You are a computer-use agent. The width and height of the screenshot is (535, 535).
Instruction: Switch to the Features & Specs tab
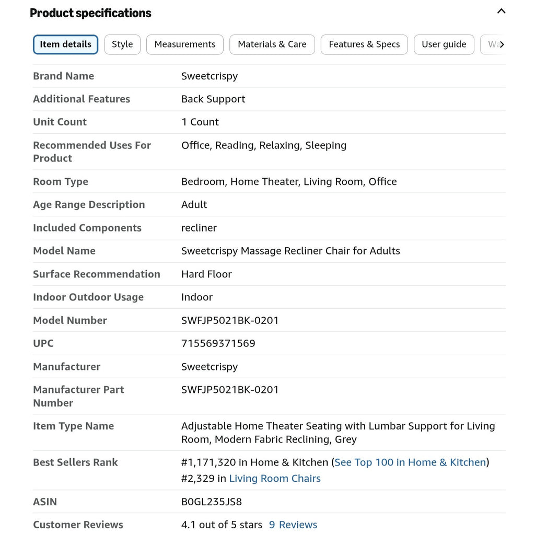pyautogui.click(x=364, y=44)
